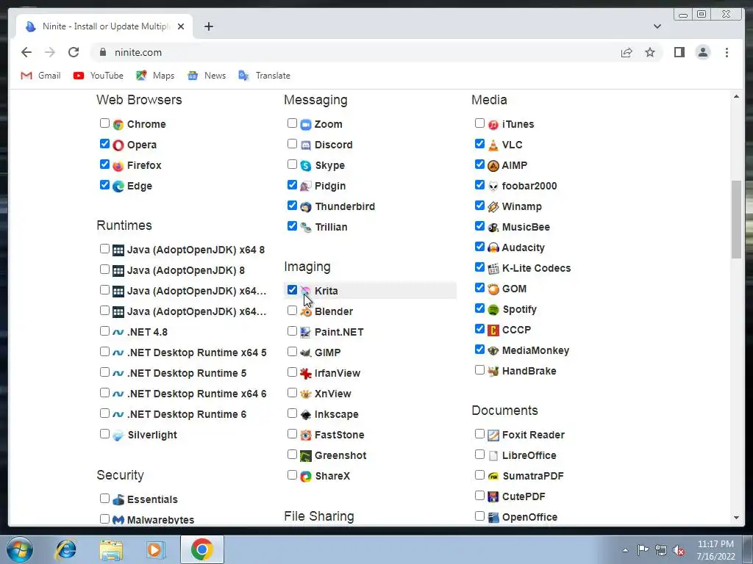Click the Foxit Reader app icon

[493, 435]
